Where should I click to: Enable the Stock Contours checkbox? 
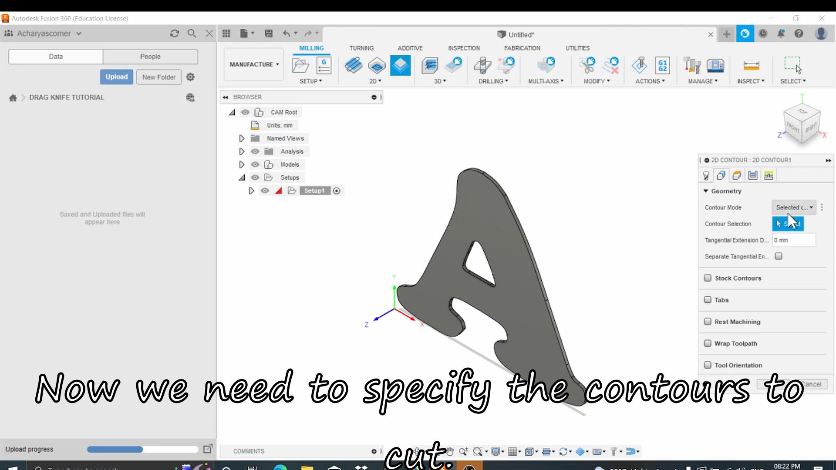click(708, 278)
